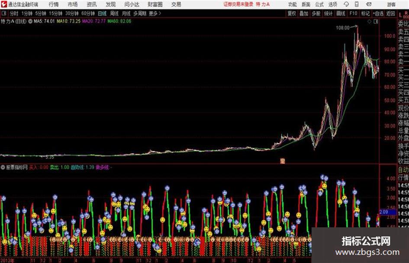409x263 pixels.
Task: Switch to the 分时 period tab
Action: (x=14, y=13)
